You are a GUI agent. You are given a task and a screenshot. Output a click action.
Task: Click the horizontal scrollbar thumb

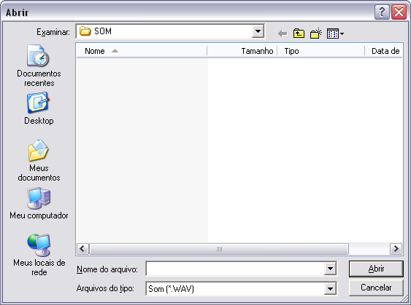tap(219, 248)
